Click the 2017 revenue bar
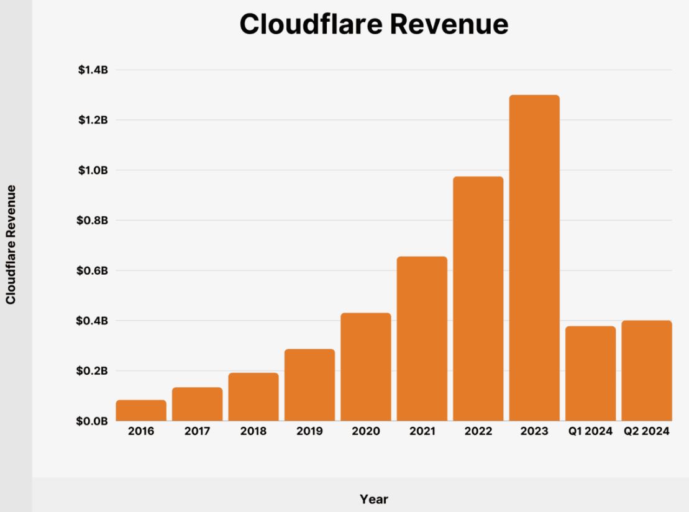 pos(199,404)
